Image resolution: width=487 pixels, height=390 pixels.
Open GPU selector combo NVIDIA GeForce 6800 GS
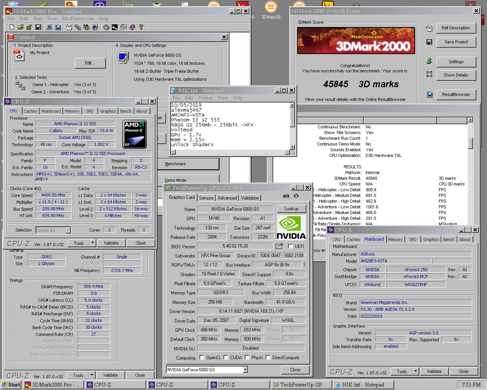[x=245, y=369]
